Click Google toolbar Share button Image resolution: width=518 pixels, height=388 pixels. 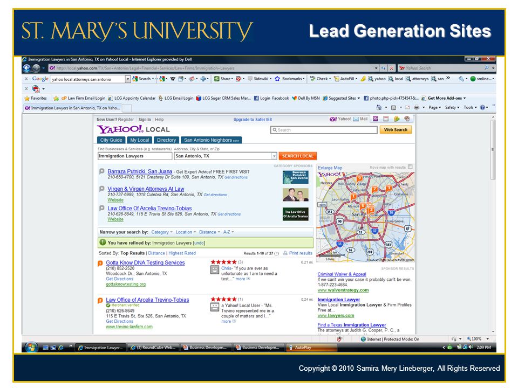pos(223,79)
